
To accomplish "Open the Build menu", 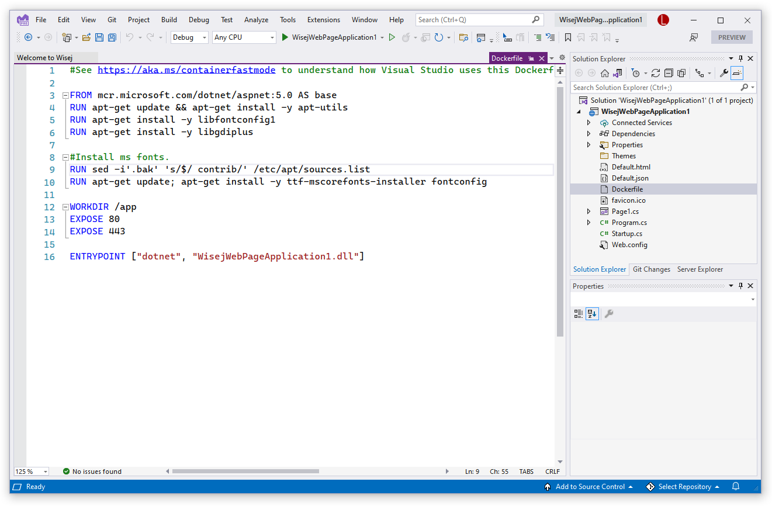I will pos(169,20).
